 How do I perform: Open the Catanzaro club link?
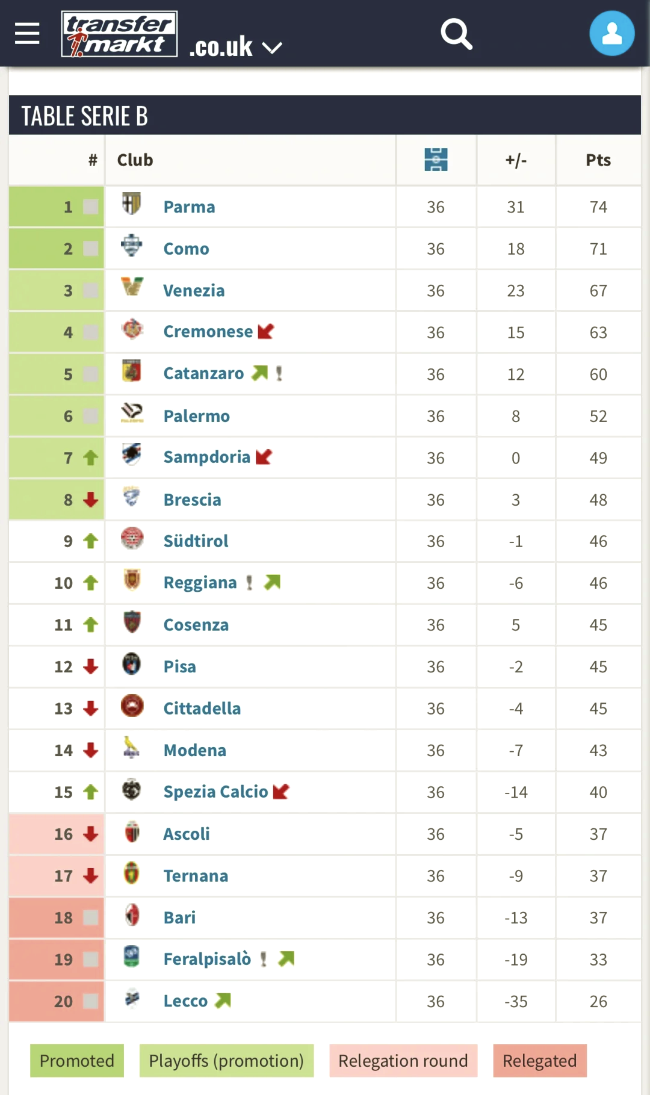pyautogui.click(x=203, y=373)
